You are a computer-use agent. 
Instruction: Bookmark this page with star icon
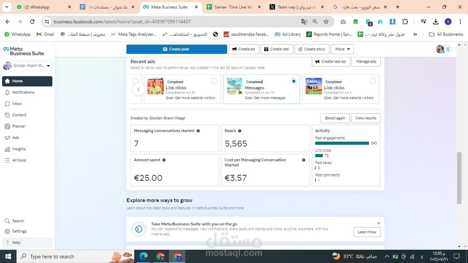tap(326, 22)
